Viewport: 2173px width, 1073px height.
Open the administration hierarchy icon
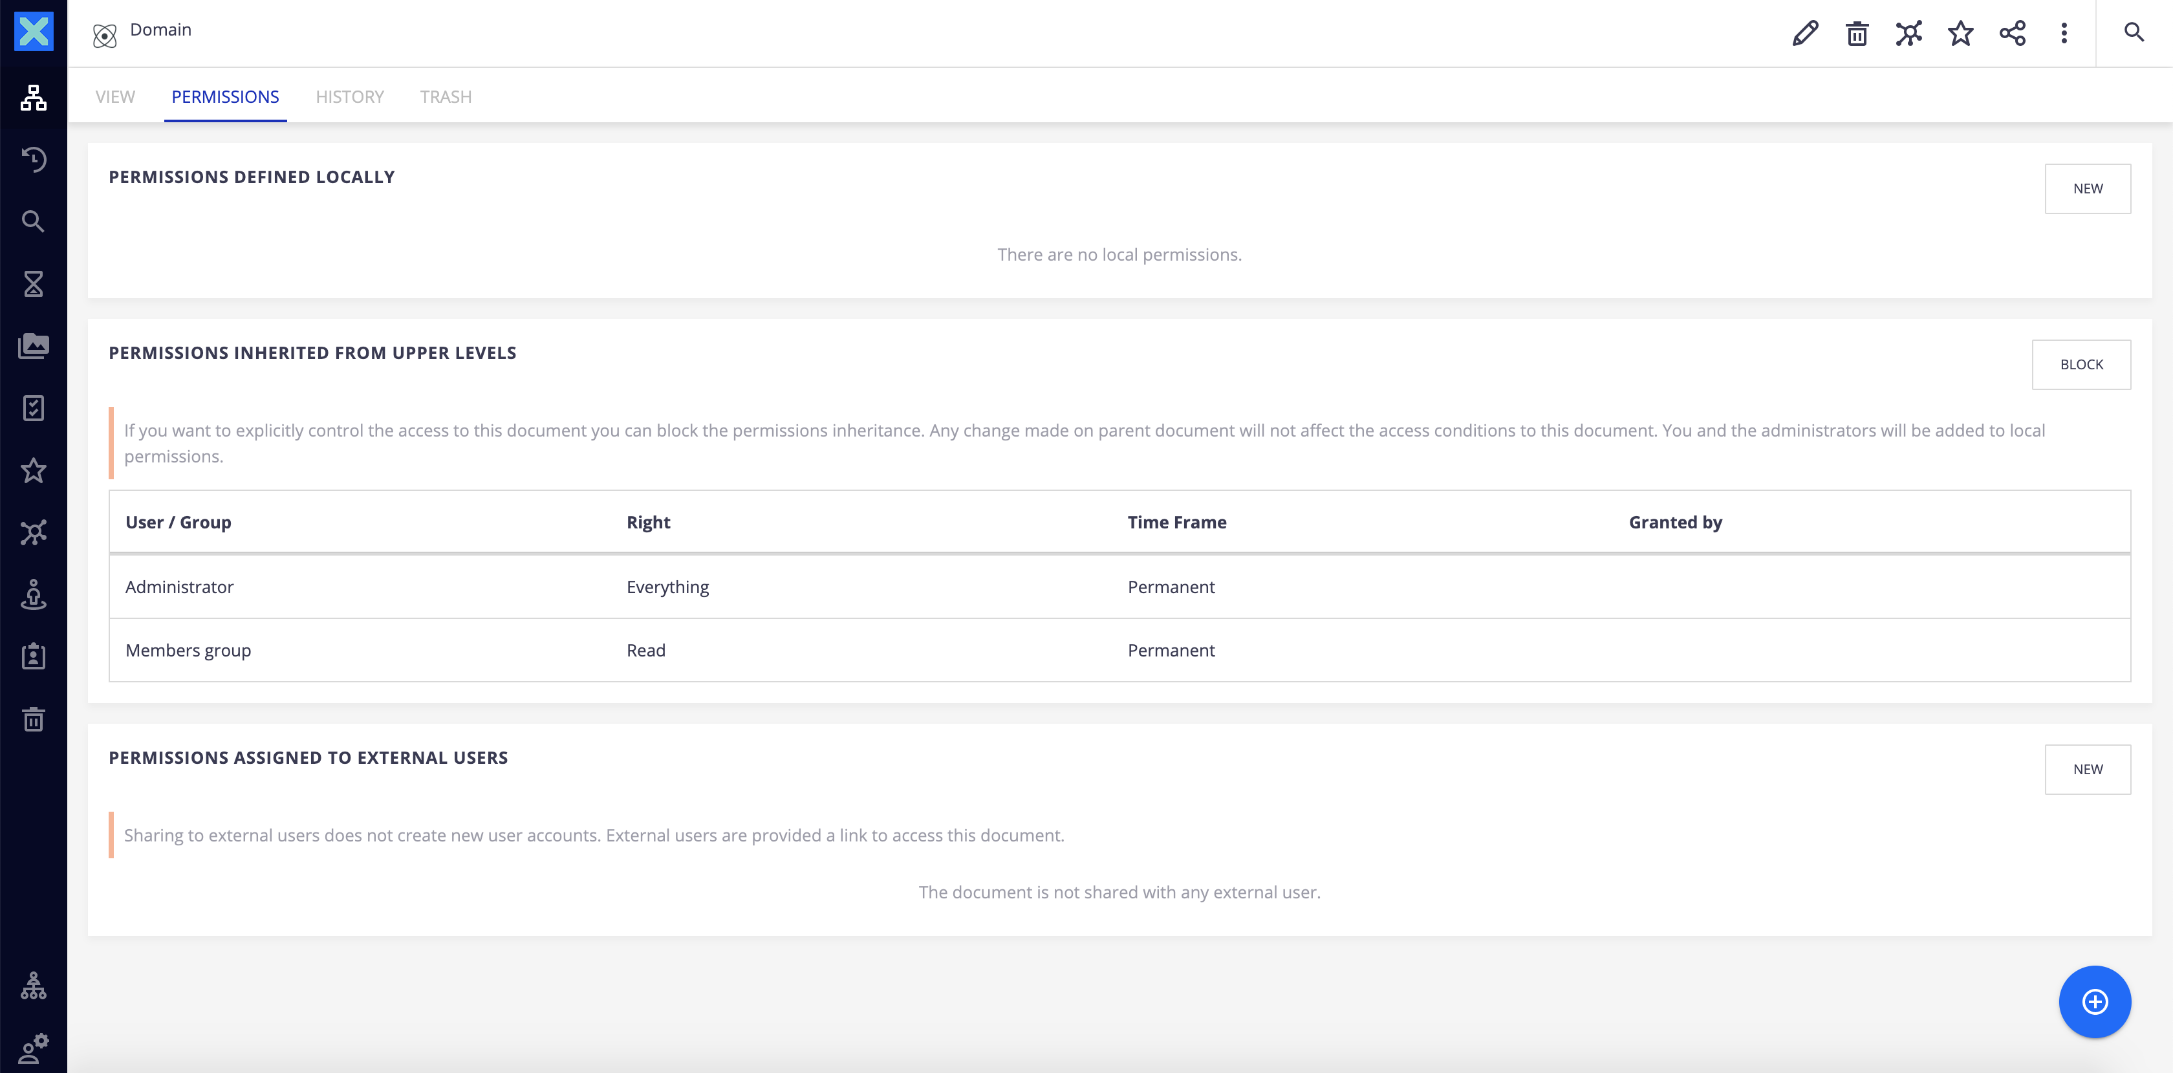34,986
